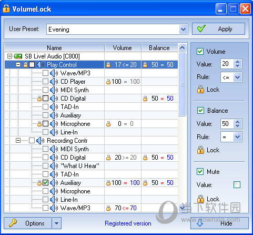Image resolution: width=253 pixels, height=235 pixels.
Task: Open the Volume Rule dropdown
Action: [x=238, y=77]
